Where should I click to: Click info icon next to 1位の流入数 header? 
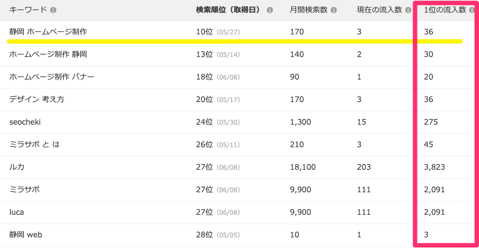[472, 10]
